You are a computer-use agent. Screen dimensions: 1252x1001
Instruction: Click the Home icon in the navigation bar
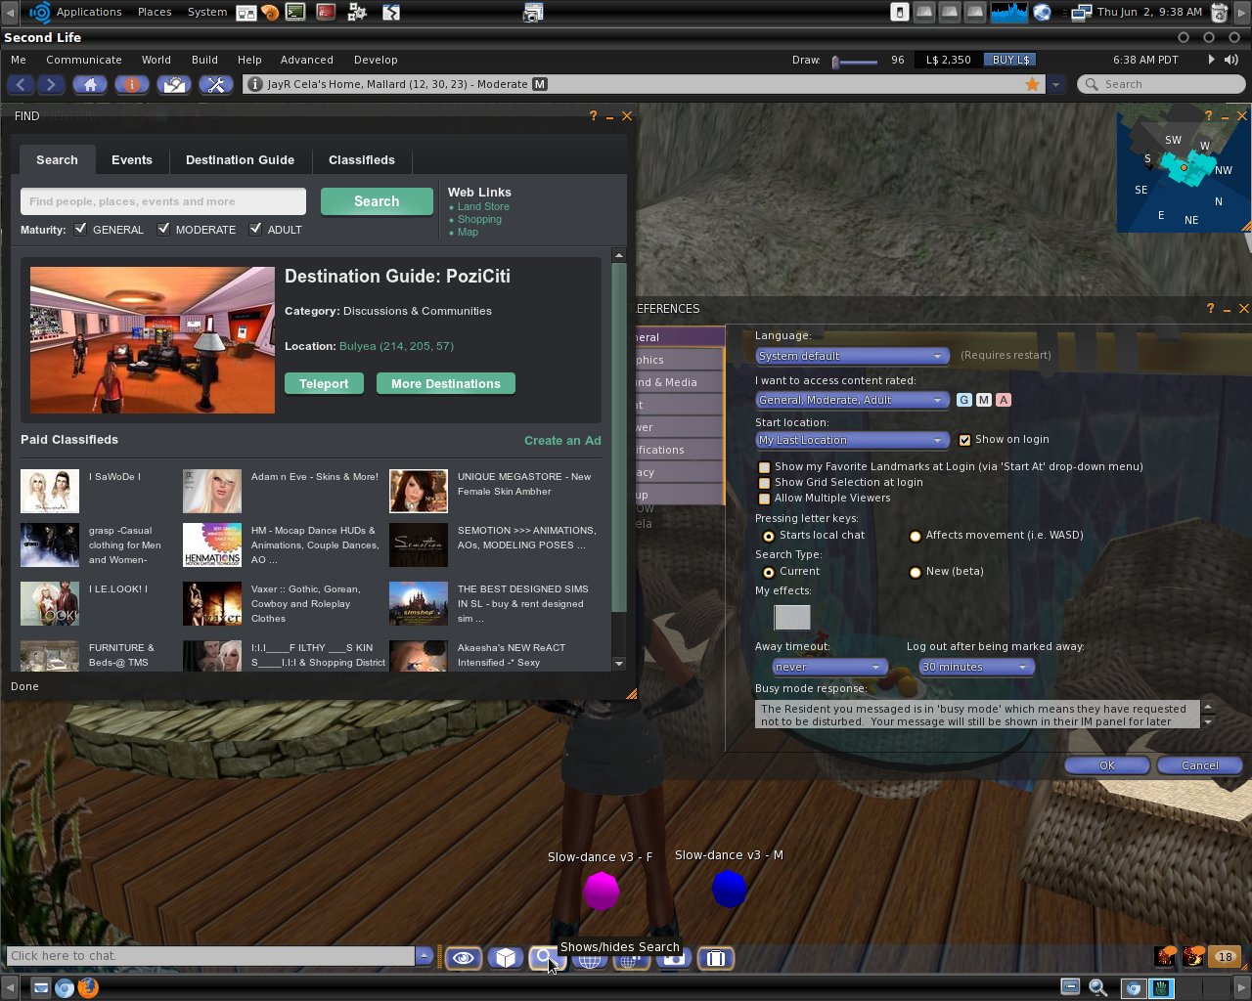coord(90,84)
